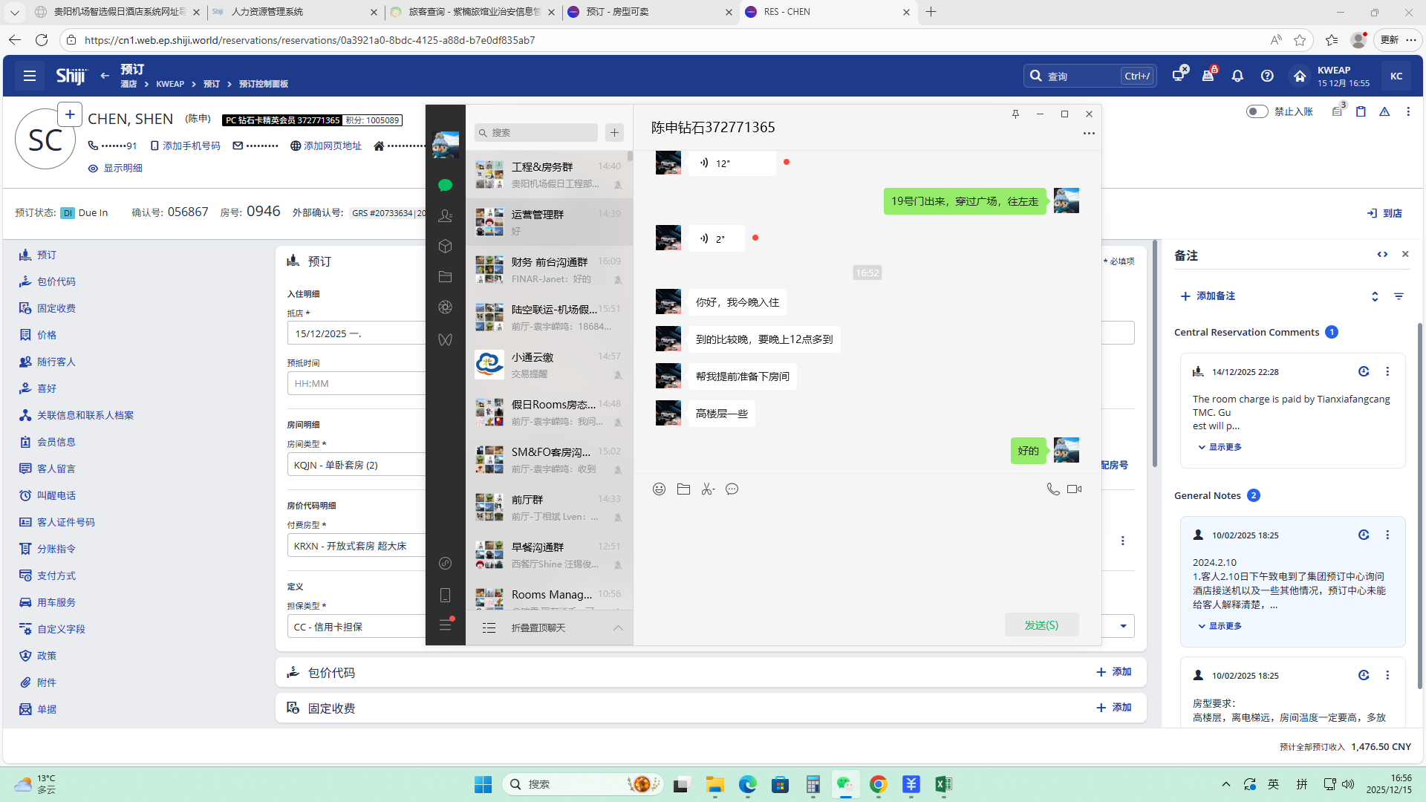Open 客人证件号码 in left menu
This screenshot has width=1426, height=802.
[x=66, y=522]
